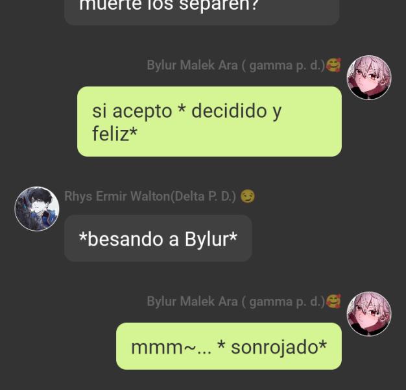Click the hearts-face emoji above 'mmm~...' message

point(333,301)
